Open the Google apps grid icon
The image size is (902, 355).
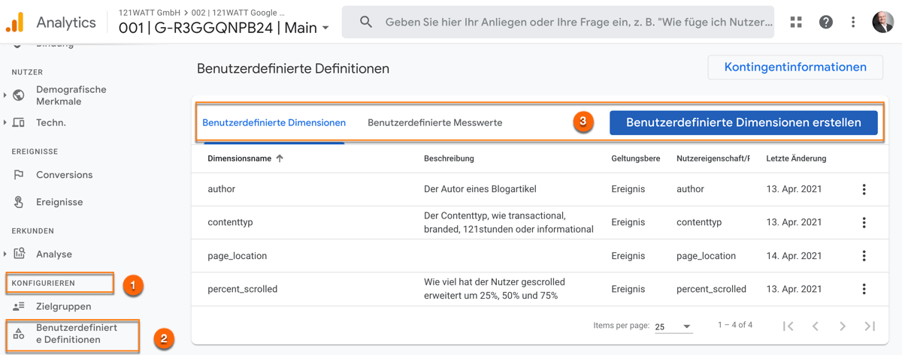(x=796, y=23)
